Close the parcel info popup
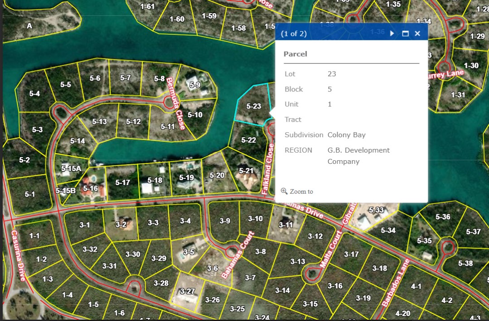Viewport: 489px width, 321px height. (417, 34)
